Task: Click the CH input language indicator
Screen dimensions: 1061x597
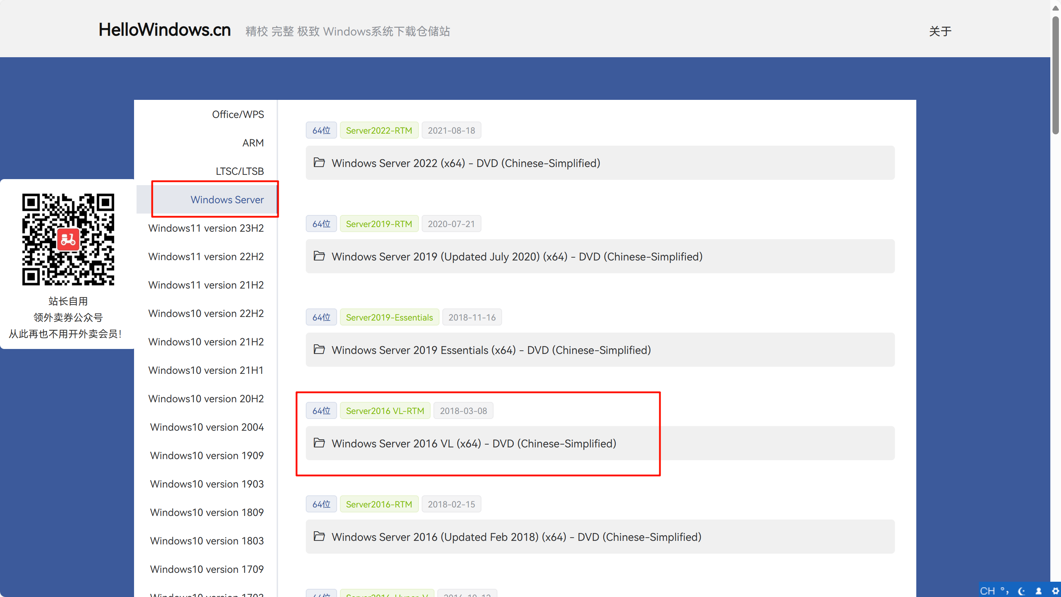Action: [987, 591]
